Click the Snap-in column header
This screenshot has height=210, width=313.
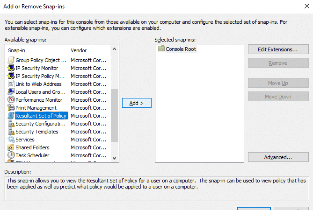(x=37, y=50)
